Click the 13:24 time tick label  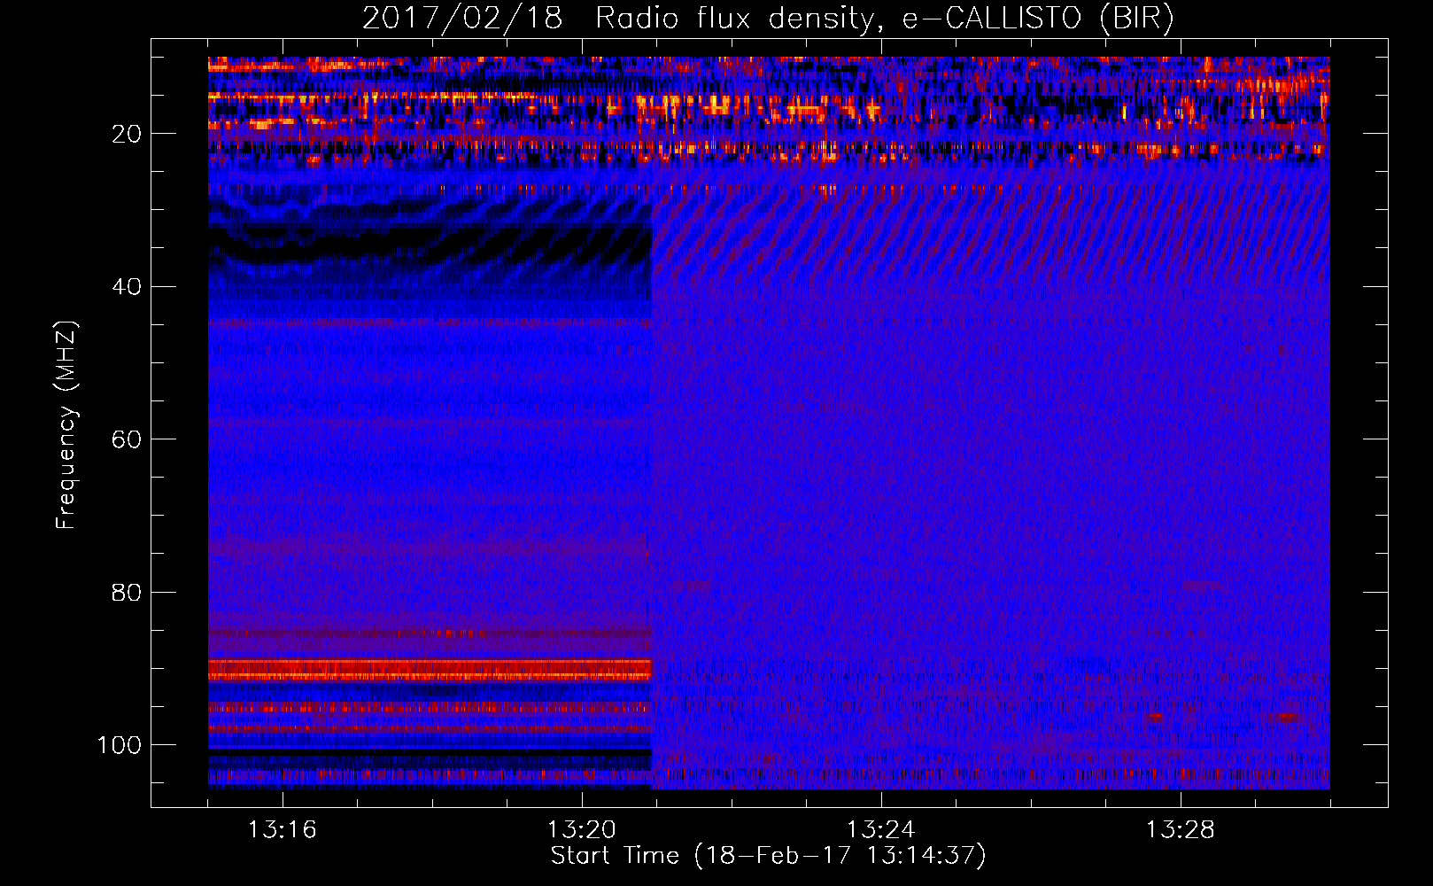(x=880, y=830)
